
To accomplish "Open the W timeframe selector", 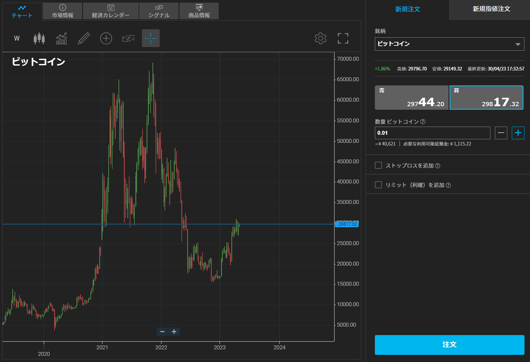I will pyautogui.click(x=17, y=38).
